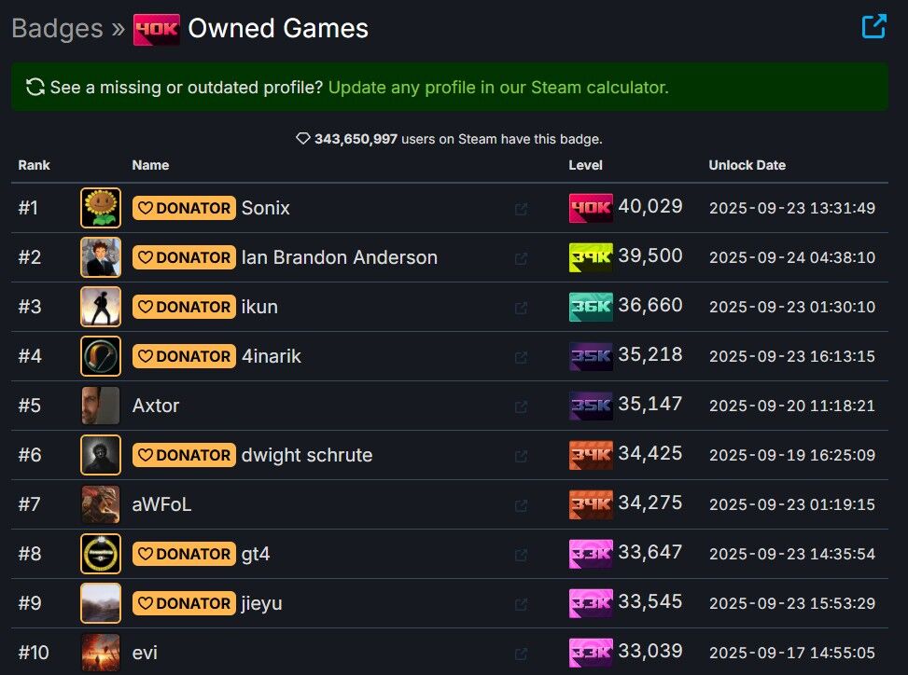Open external link icon for ikun
Image resolution: width=908 pixels, height=675 pixels.
[x=521, y=308]
